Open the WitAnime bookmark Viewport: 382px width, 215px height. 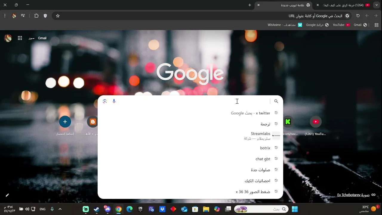[x=285, y=25]
